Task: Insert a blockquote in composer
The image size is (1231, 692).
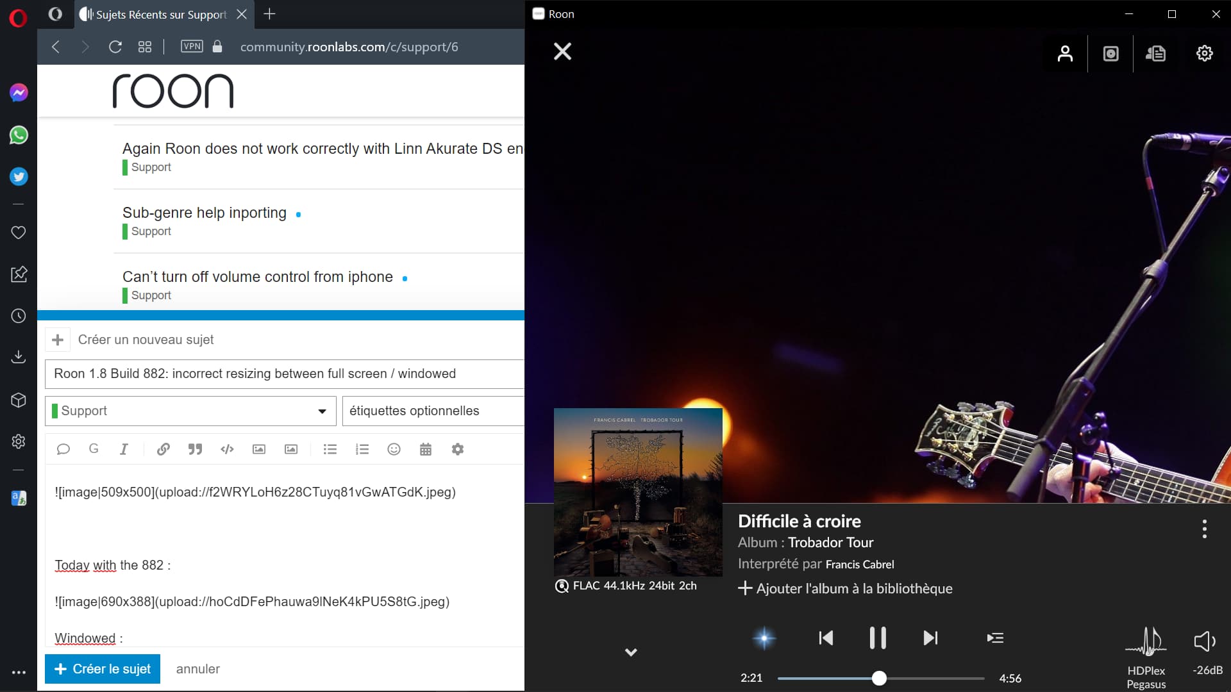Action: [195, 449]
